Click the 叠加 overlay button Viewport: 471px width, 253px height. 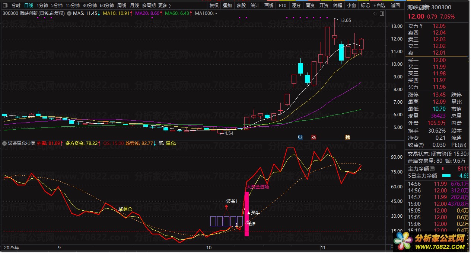(x=227, y=6)
